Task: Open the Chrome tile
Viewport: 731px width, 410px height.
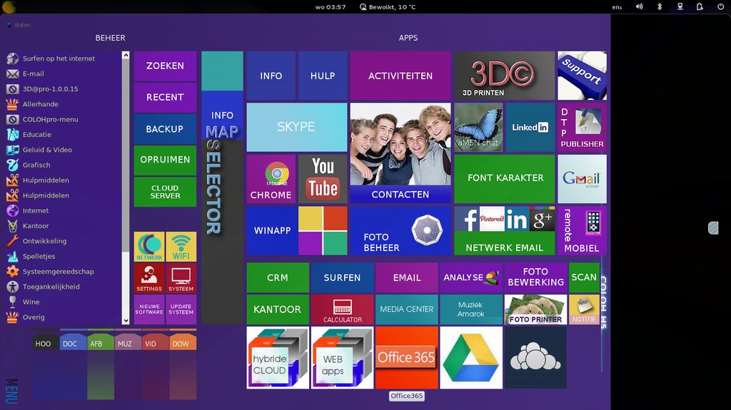Action: pos(271,179)
